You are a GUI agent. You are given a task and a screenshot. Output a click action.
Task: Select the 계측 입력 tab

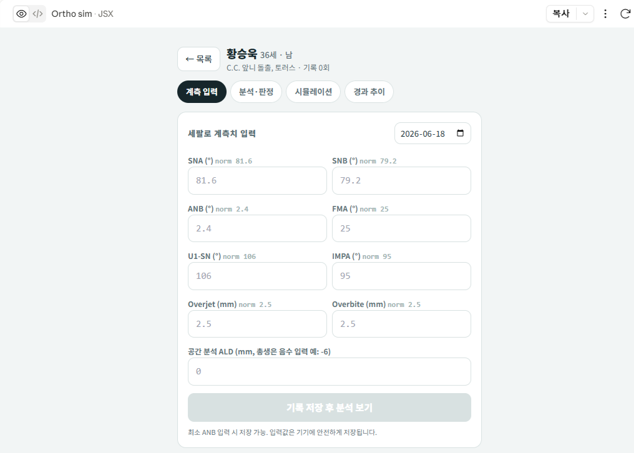tap(202, 92)
